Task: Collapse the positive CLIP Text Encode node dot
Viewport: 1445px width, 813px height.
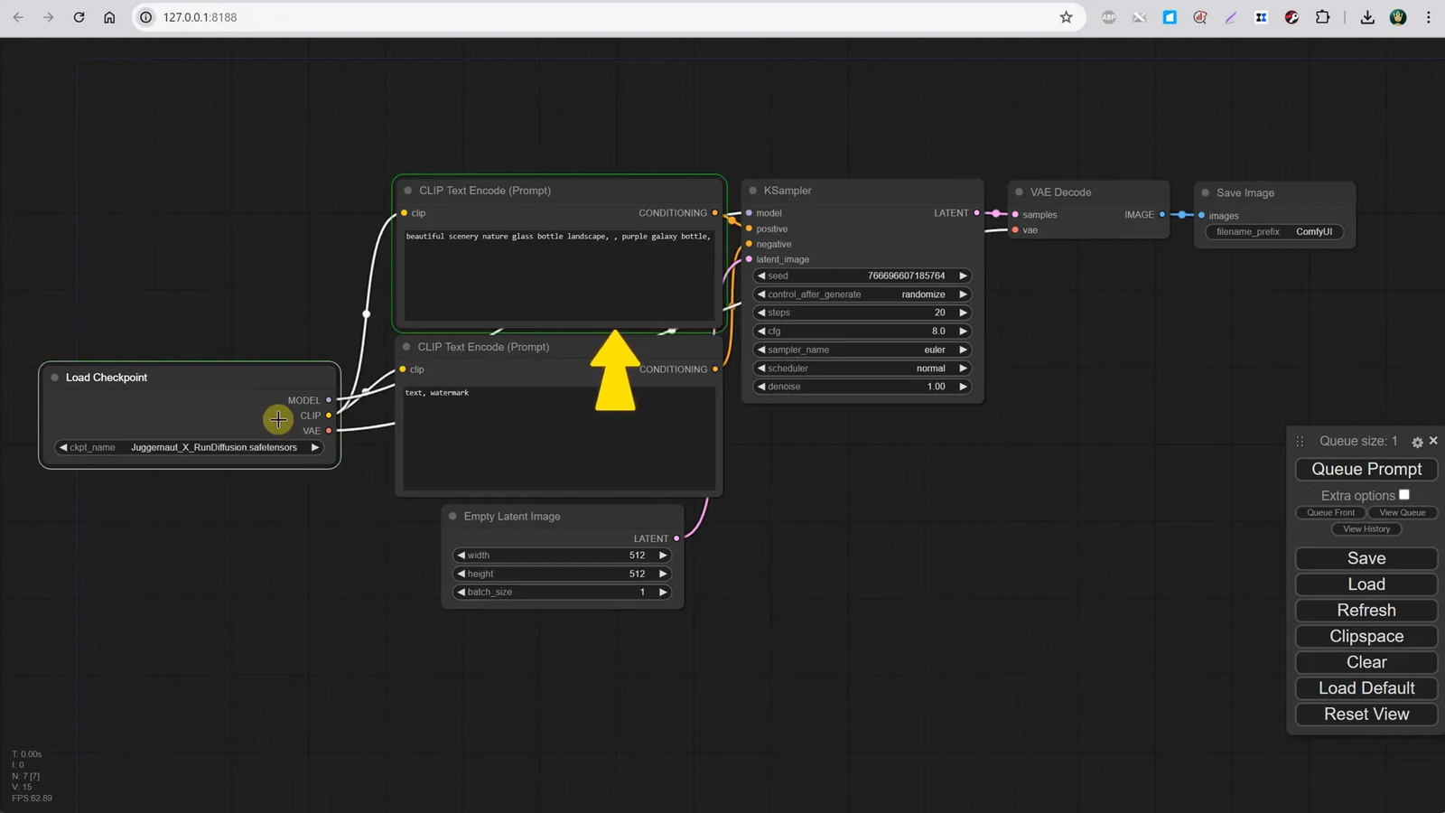Action: (408, 191)
